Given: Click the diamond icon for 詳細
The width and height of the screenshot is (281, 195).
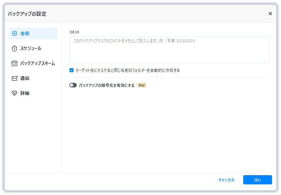Looking at the screenshot, I should point(14,93).
